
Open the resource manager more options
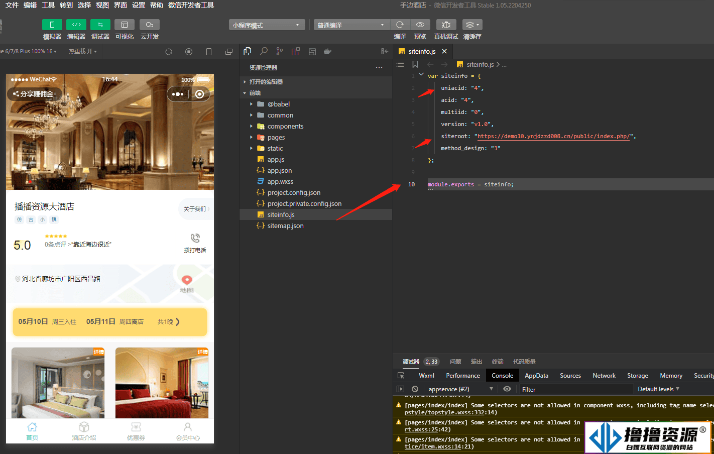pyautogui.click(x=379, y=67)
